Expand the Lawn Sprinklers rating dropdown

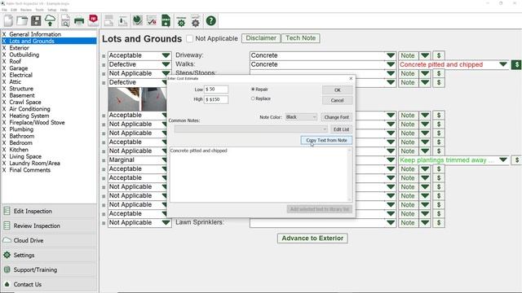(166, 223)
